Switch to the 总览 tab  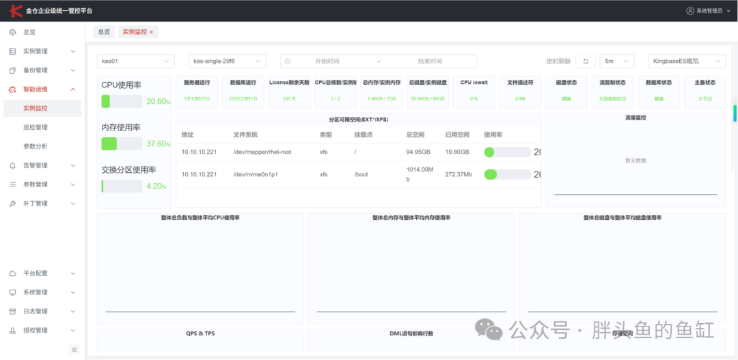point(104,32)
